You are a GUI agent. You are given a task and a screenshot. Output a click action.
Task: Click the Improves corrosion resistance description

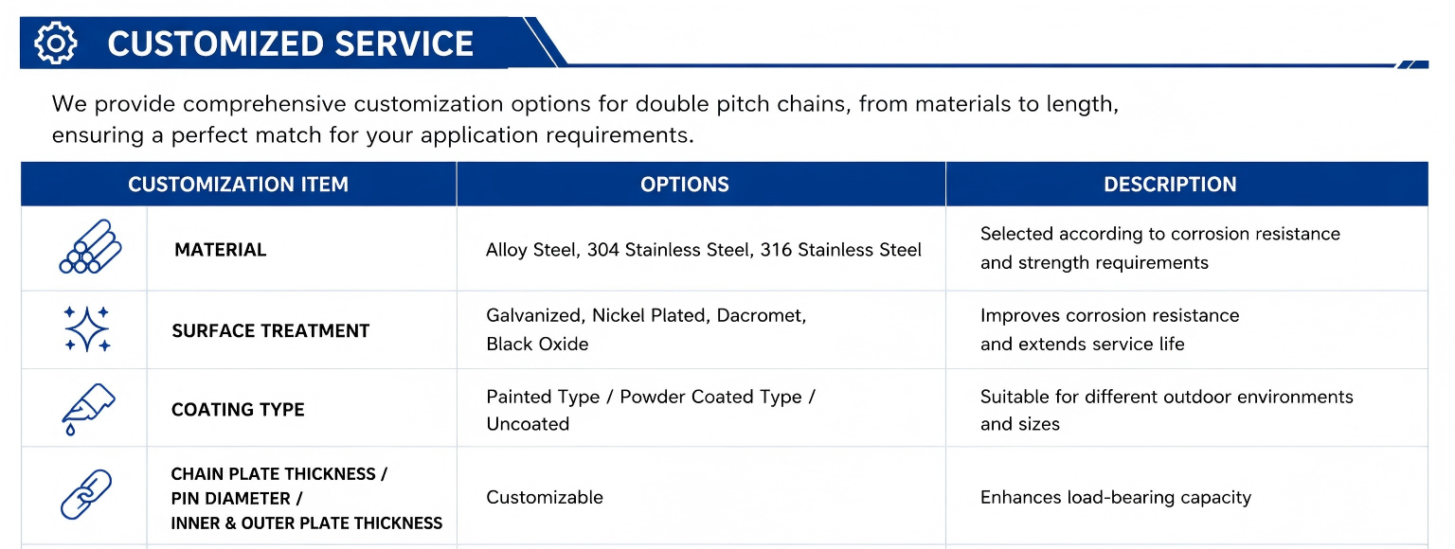coord(1109,329)
